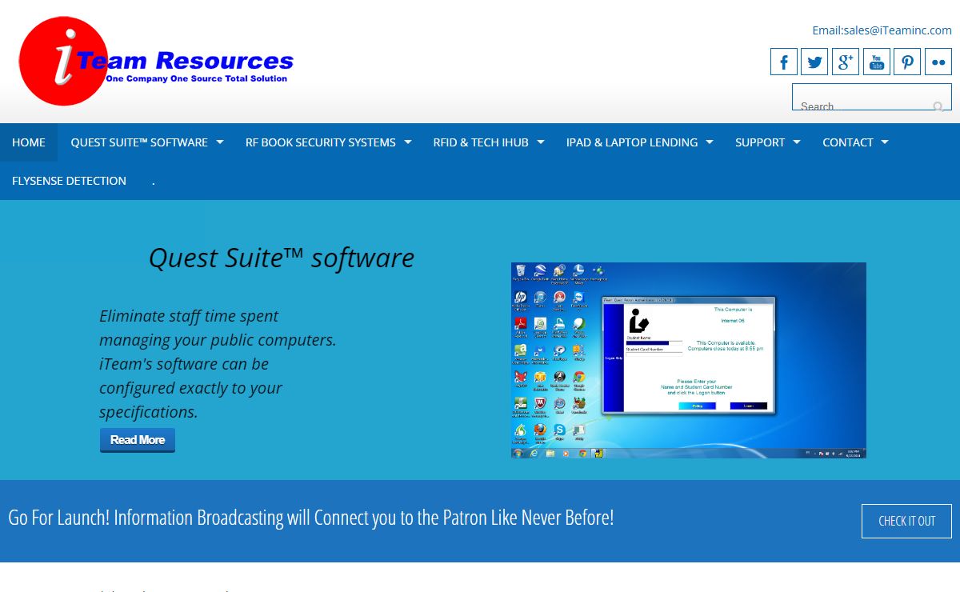This screenshot has width=960, height=592.
Task: Expand the iPad & Laptop Lending dropdown arrow
Action: coord(710,142)
